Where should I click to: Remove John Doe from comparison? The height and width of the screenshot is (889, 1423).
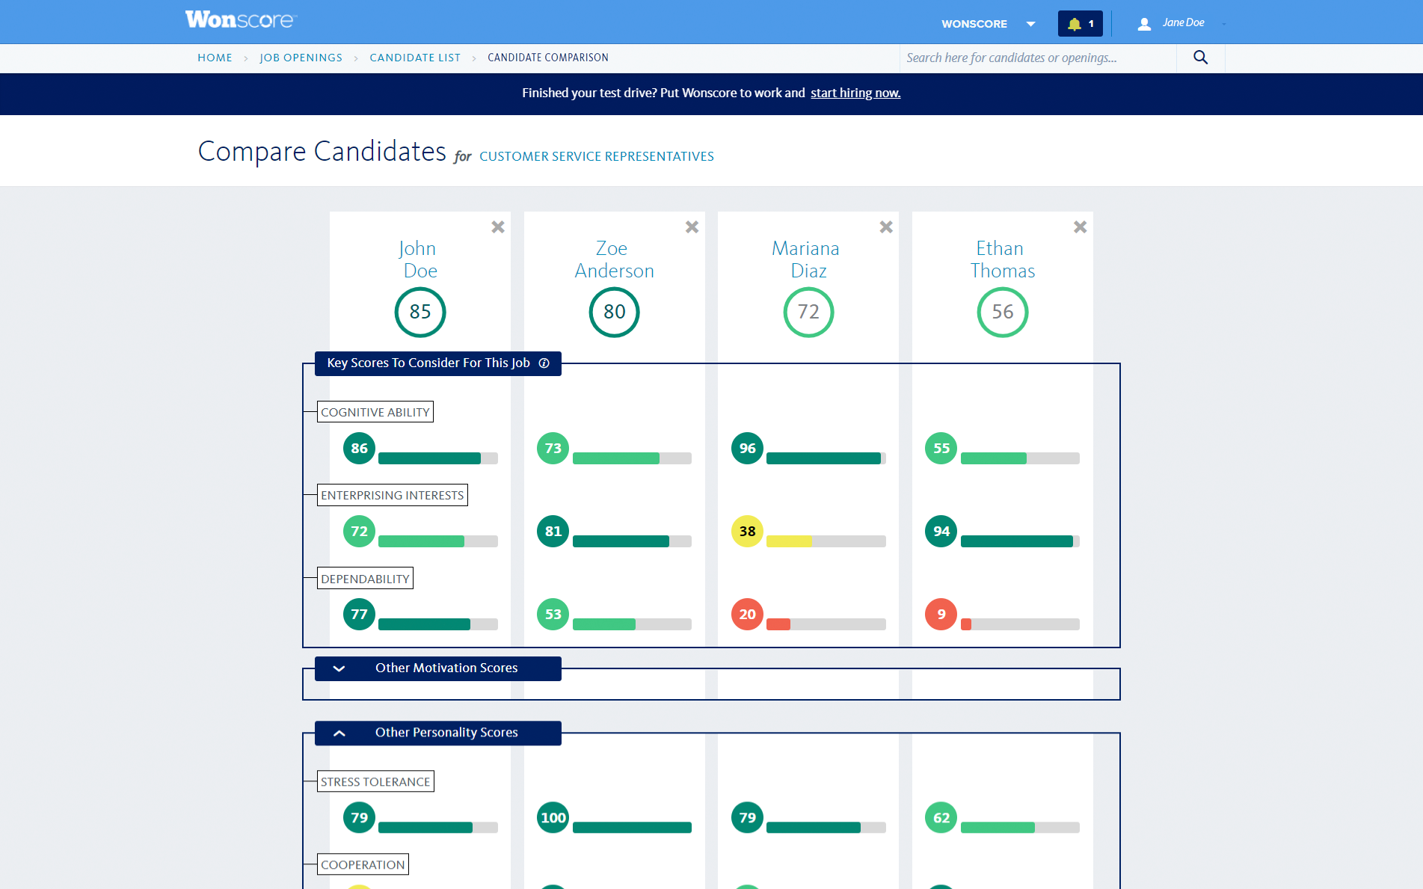(x=498, y=227)
